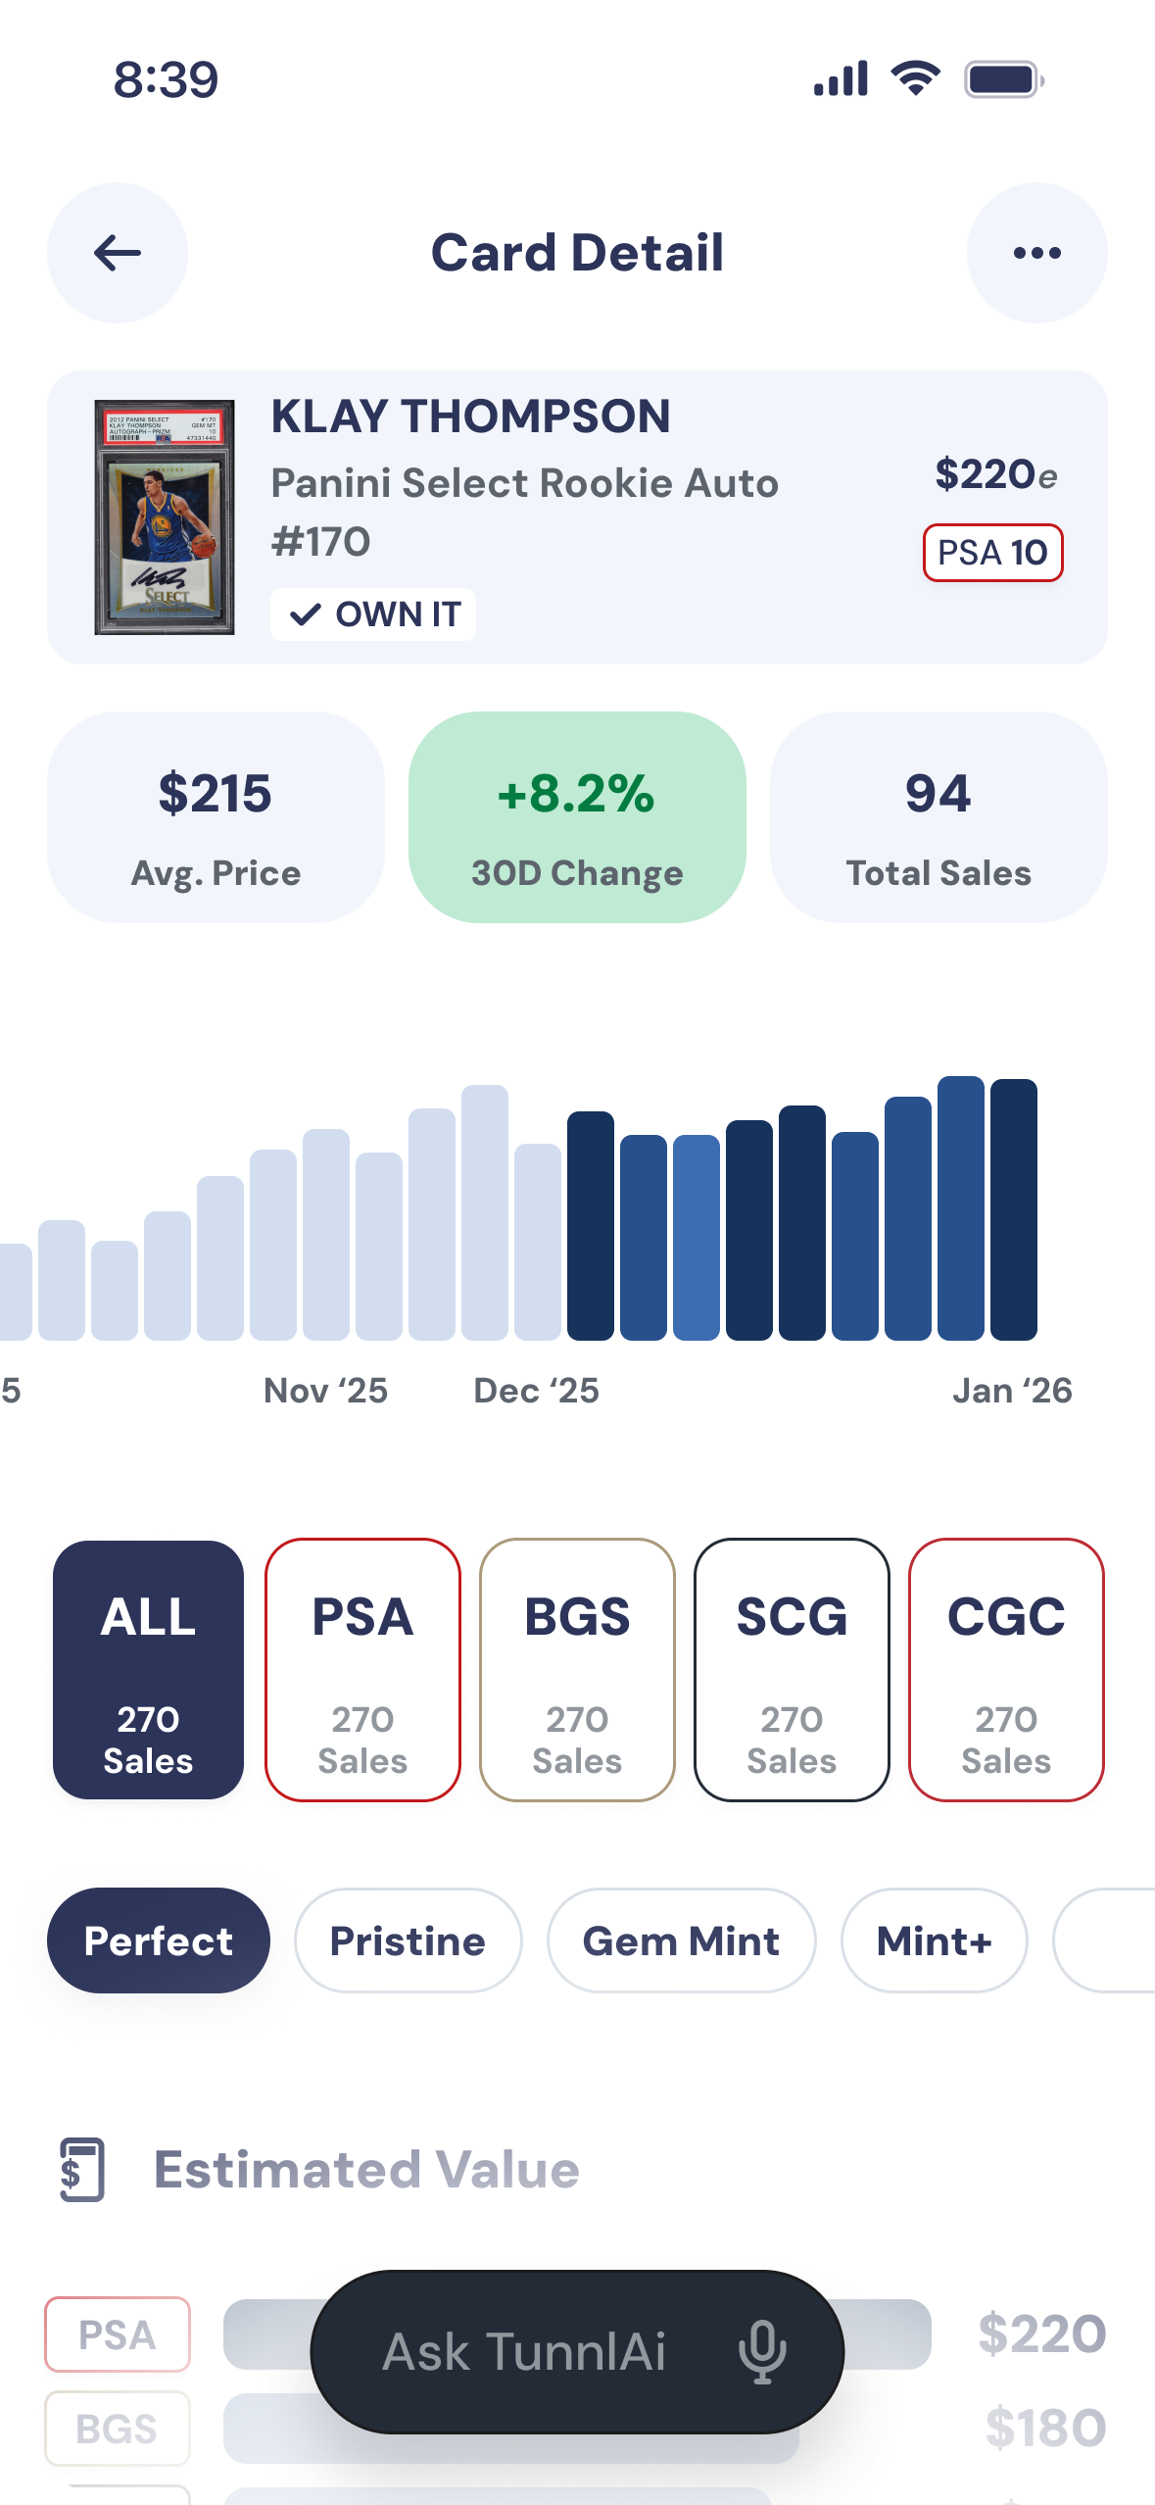Image resolution: width=1155 pixels, height=2505 pixels.
Task: Tap the PSA label in Estimated Value
Action: point(118,2334)
